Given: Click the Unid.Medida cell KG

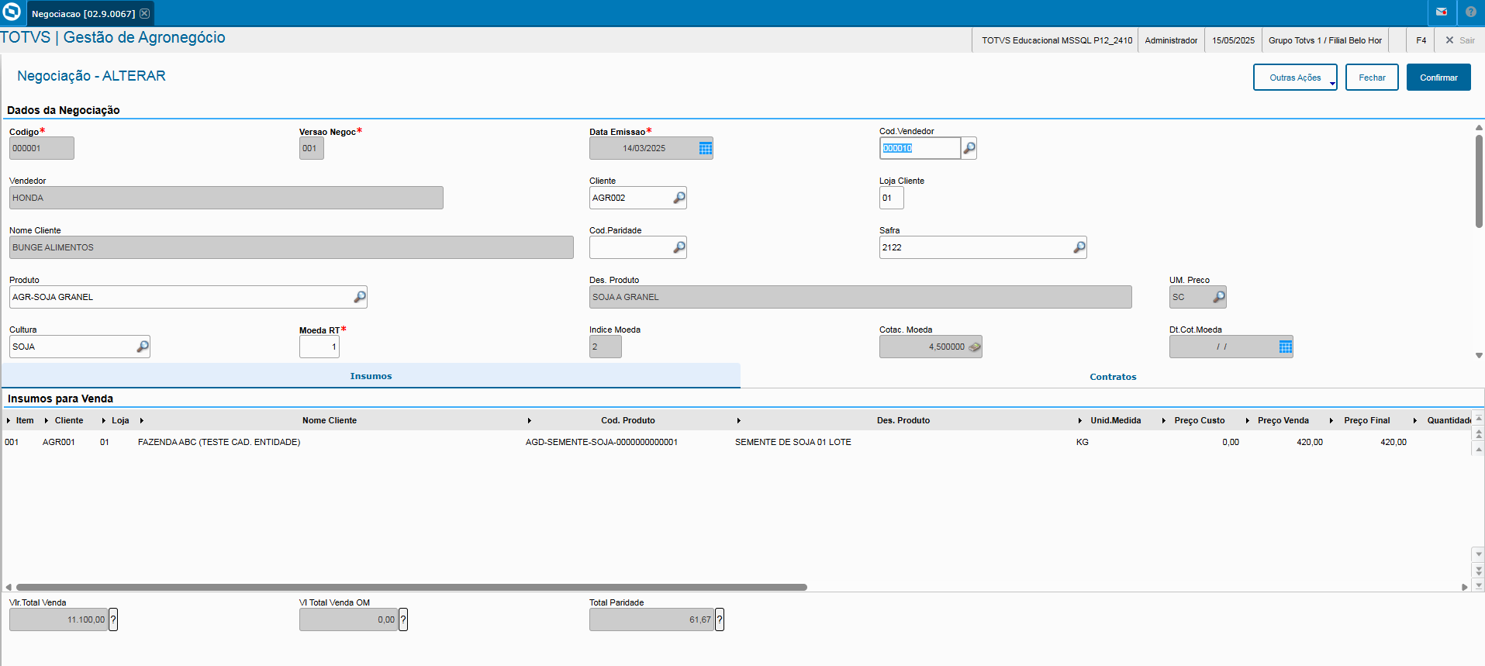Looking at the screenshot, I should (x=1083, y=442).
